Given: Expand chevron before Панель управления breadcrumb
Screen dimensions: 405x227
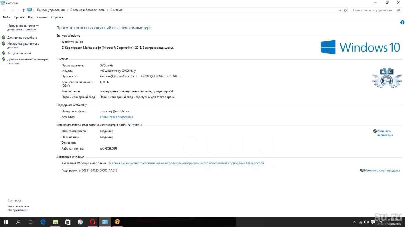Looking at the screenshot, I should [x=34, y=10].
